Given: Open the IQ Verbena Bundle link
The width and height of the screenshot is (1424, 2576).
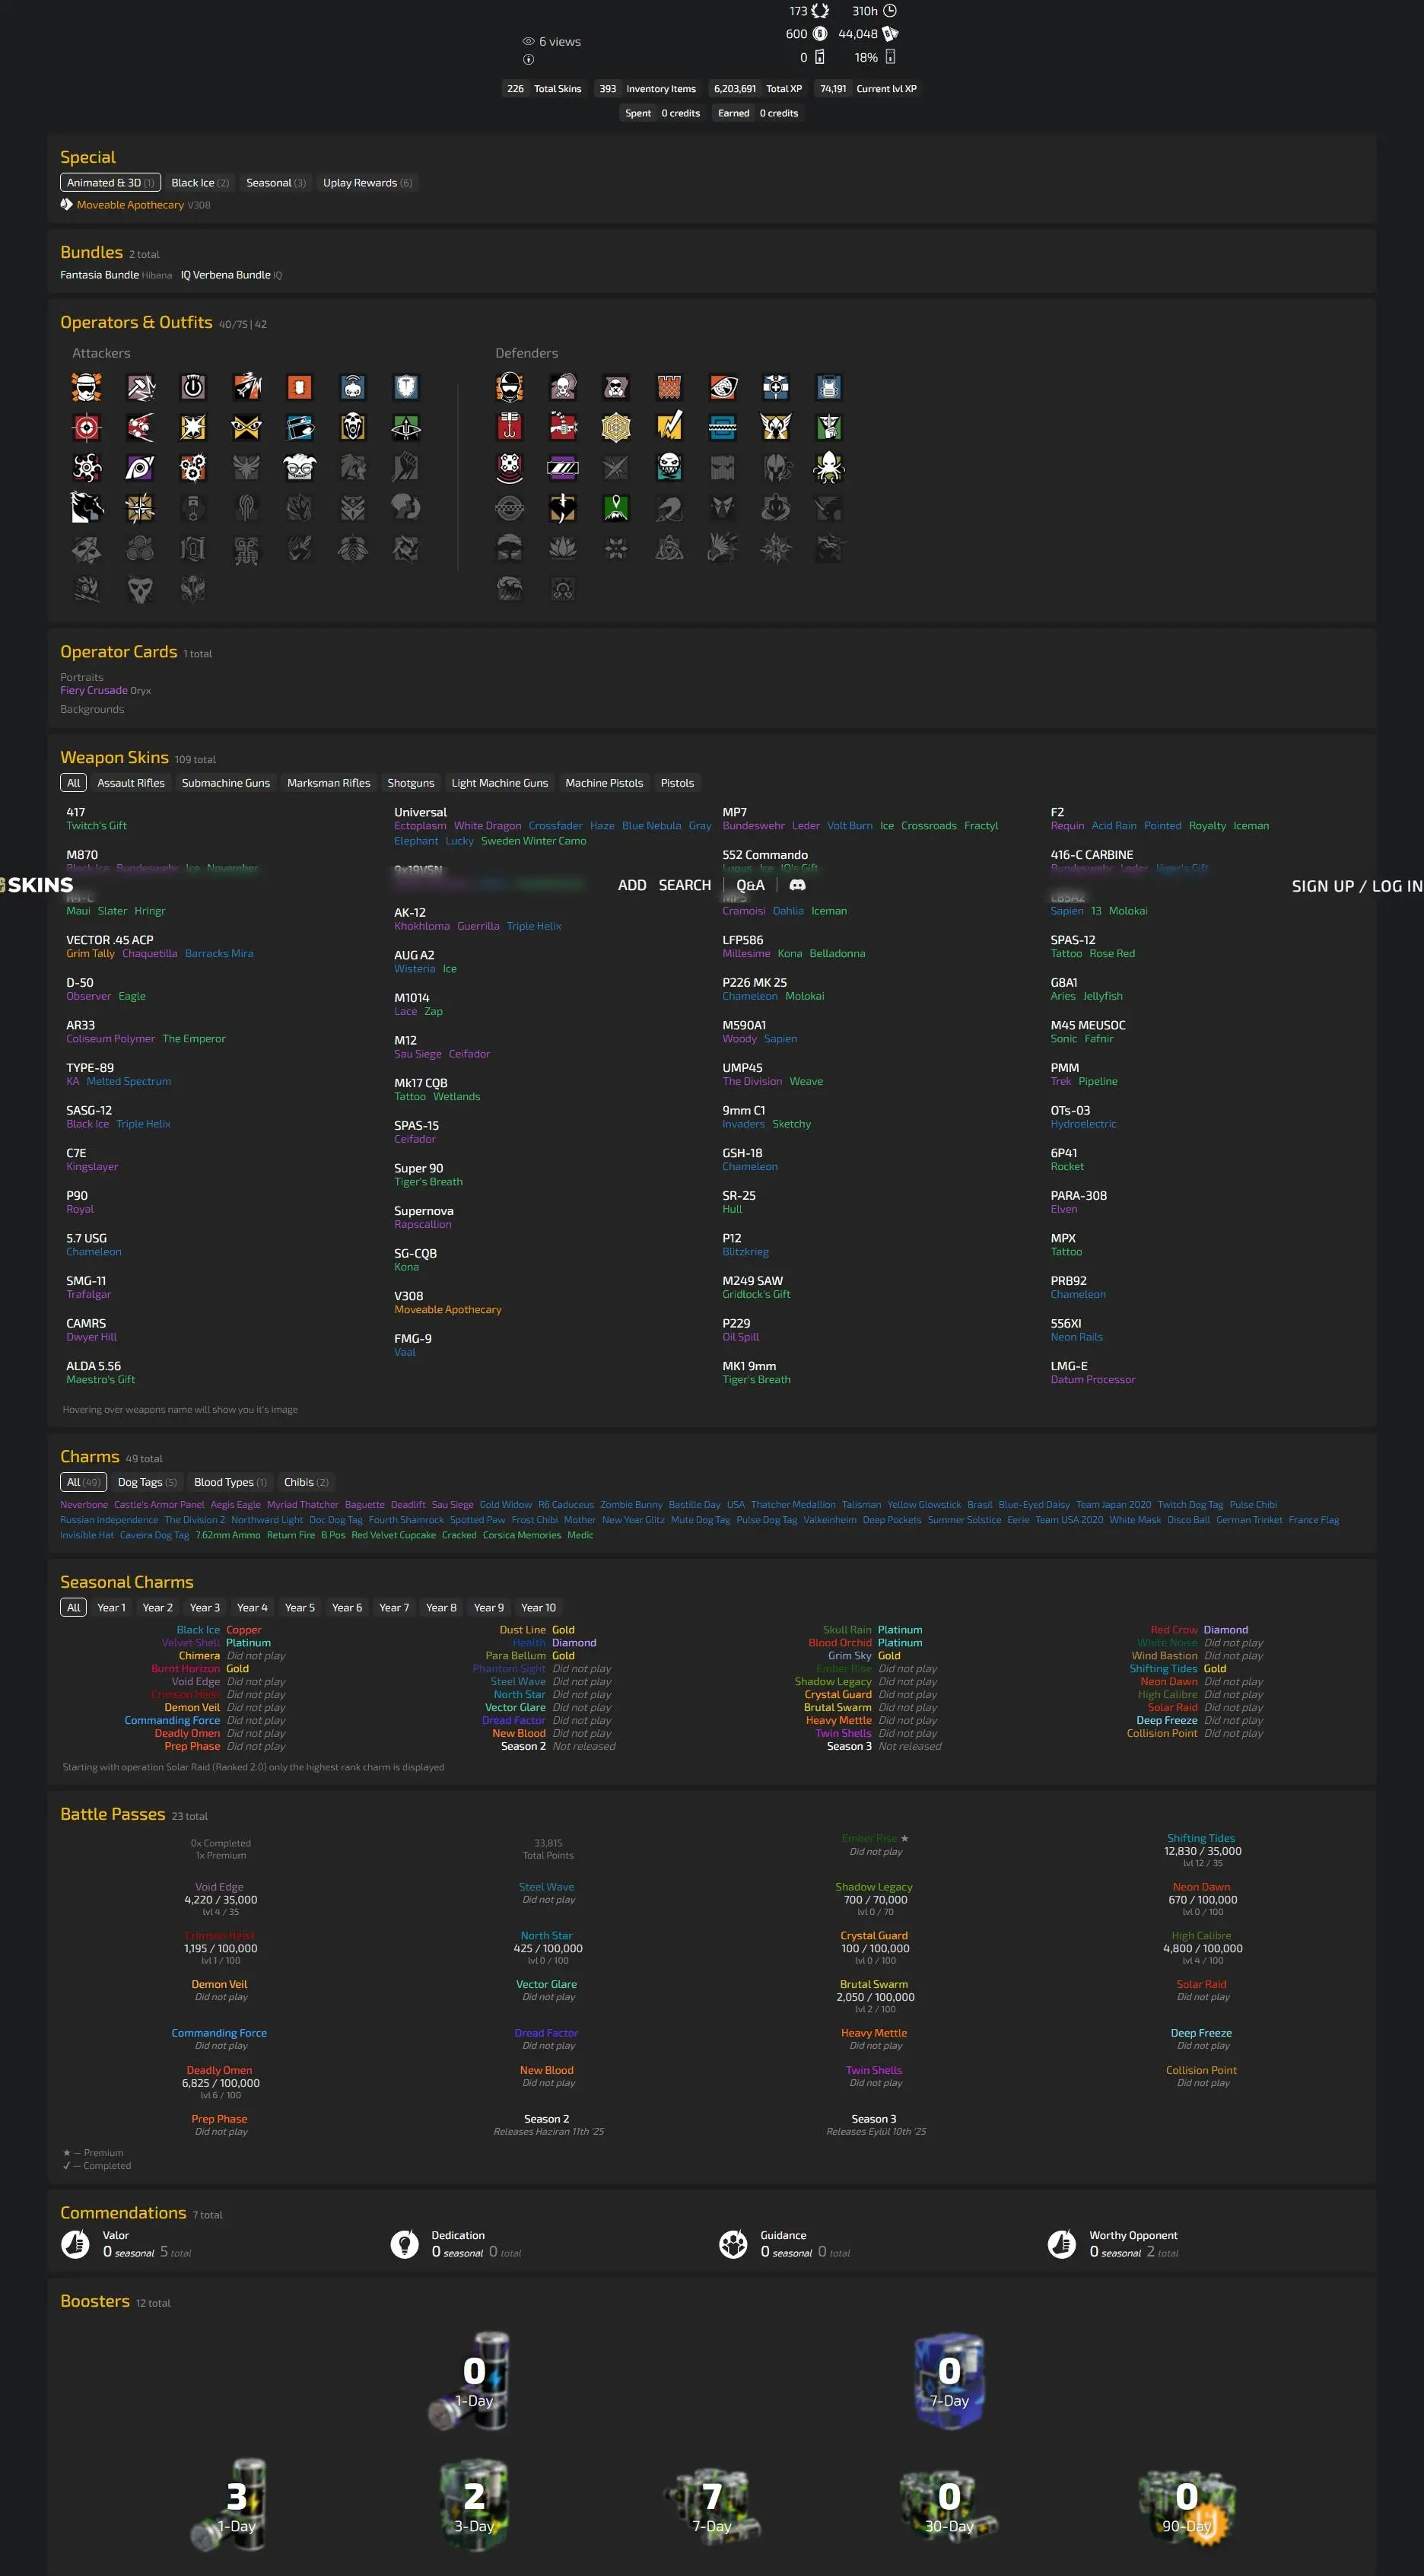Looking at the screenshot, I should click(225, 275).
